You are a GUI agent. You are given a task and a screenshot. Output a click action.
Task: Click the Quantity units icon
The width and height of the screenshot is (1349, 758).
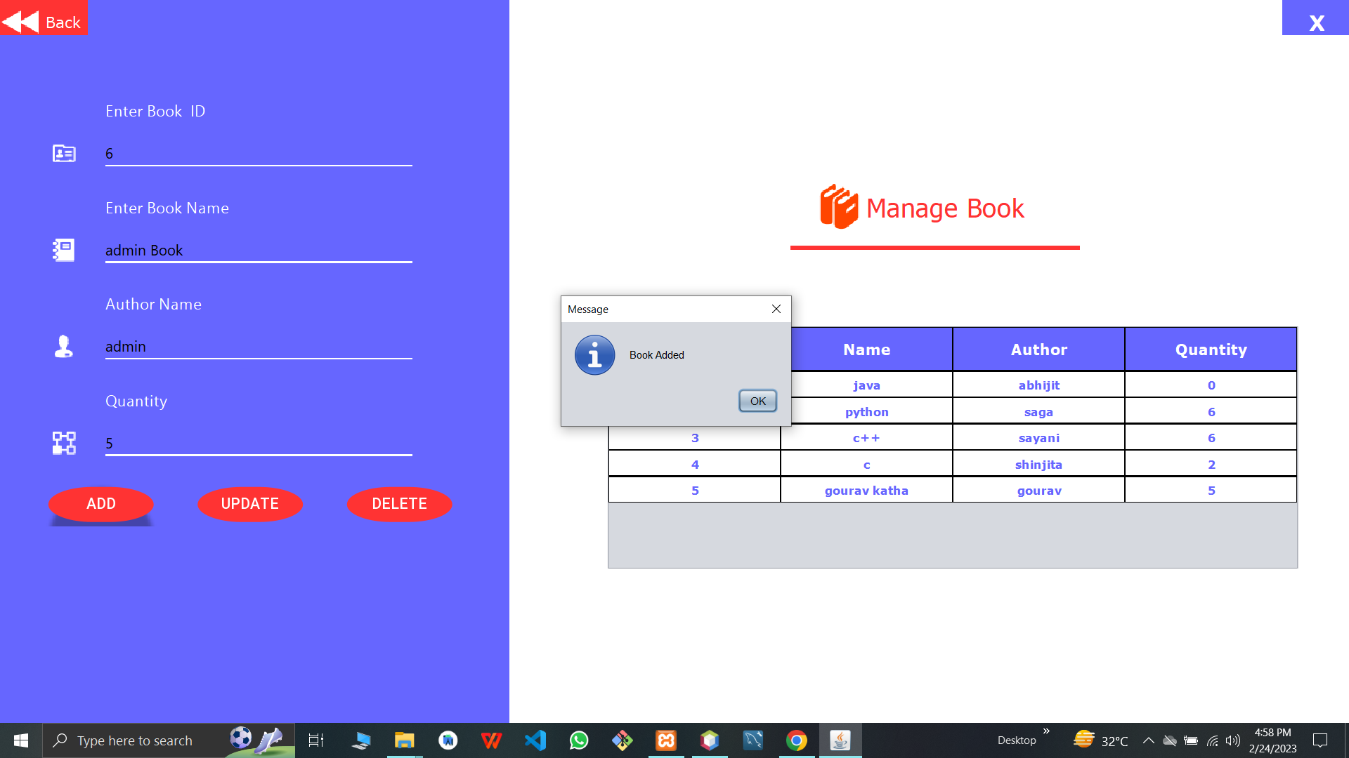tap(64, 443)
